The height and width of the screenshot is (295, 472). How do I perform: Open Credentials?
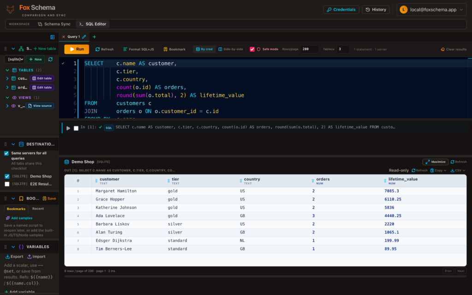click(341, 10)
